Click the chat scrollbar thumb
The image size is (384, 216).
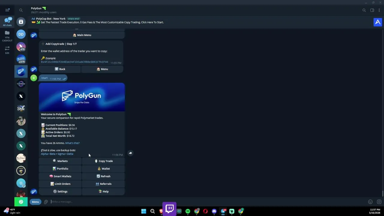tap(382, 194)
